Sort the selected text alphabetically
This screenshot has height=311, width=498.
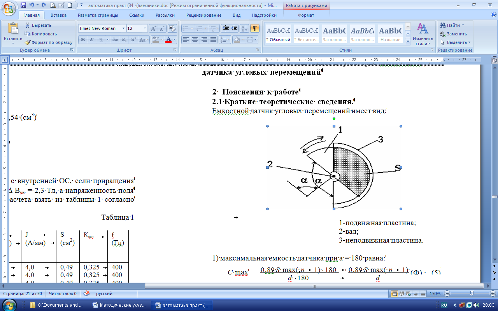[x=244, y=28]
